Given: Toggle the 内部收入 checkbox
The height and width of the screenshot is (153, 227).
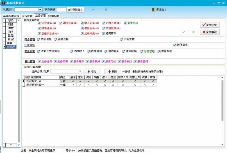Looking at the screenshot, I should [72, 51].
